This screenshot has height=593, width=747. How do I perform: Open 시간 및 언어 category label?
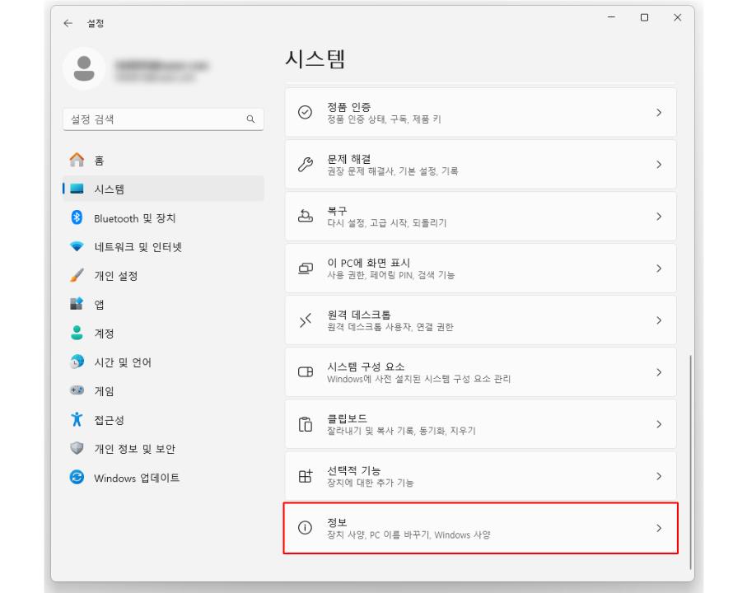123,362
